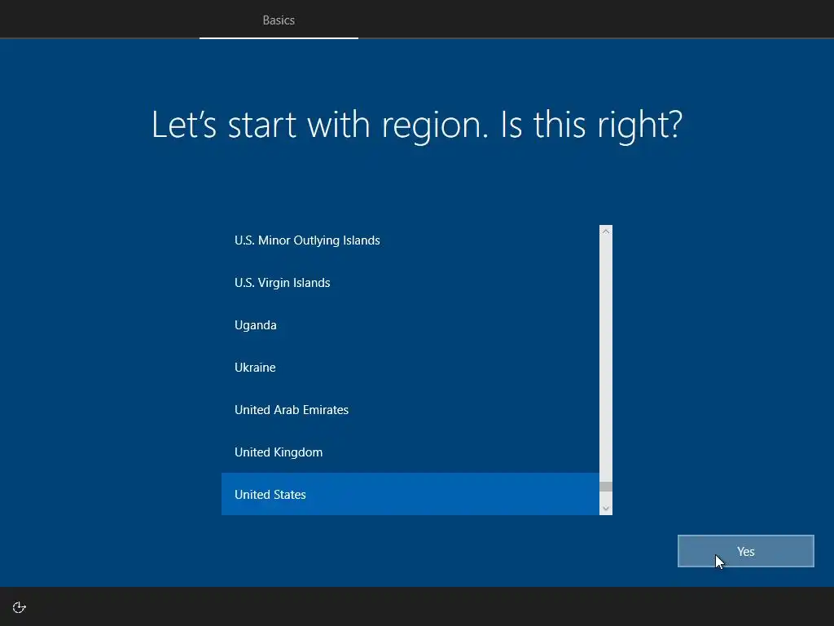The image size is (834, 626).
Task: Switch to the Basics tab
Action: [x=279, y=20]
